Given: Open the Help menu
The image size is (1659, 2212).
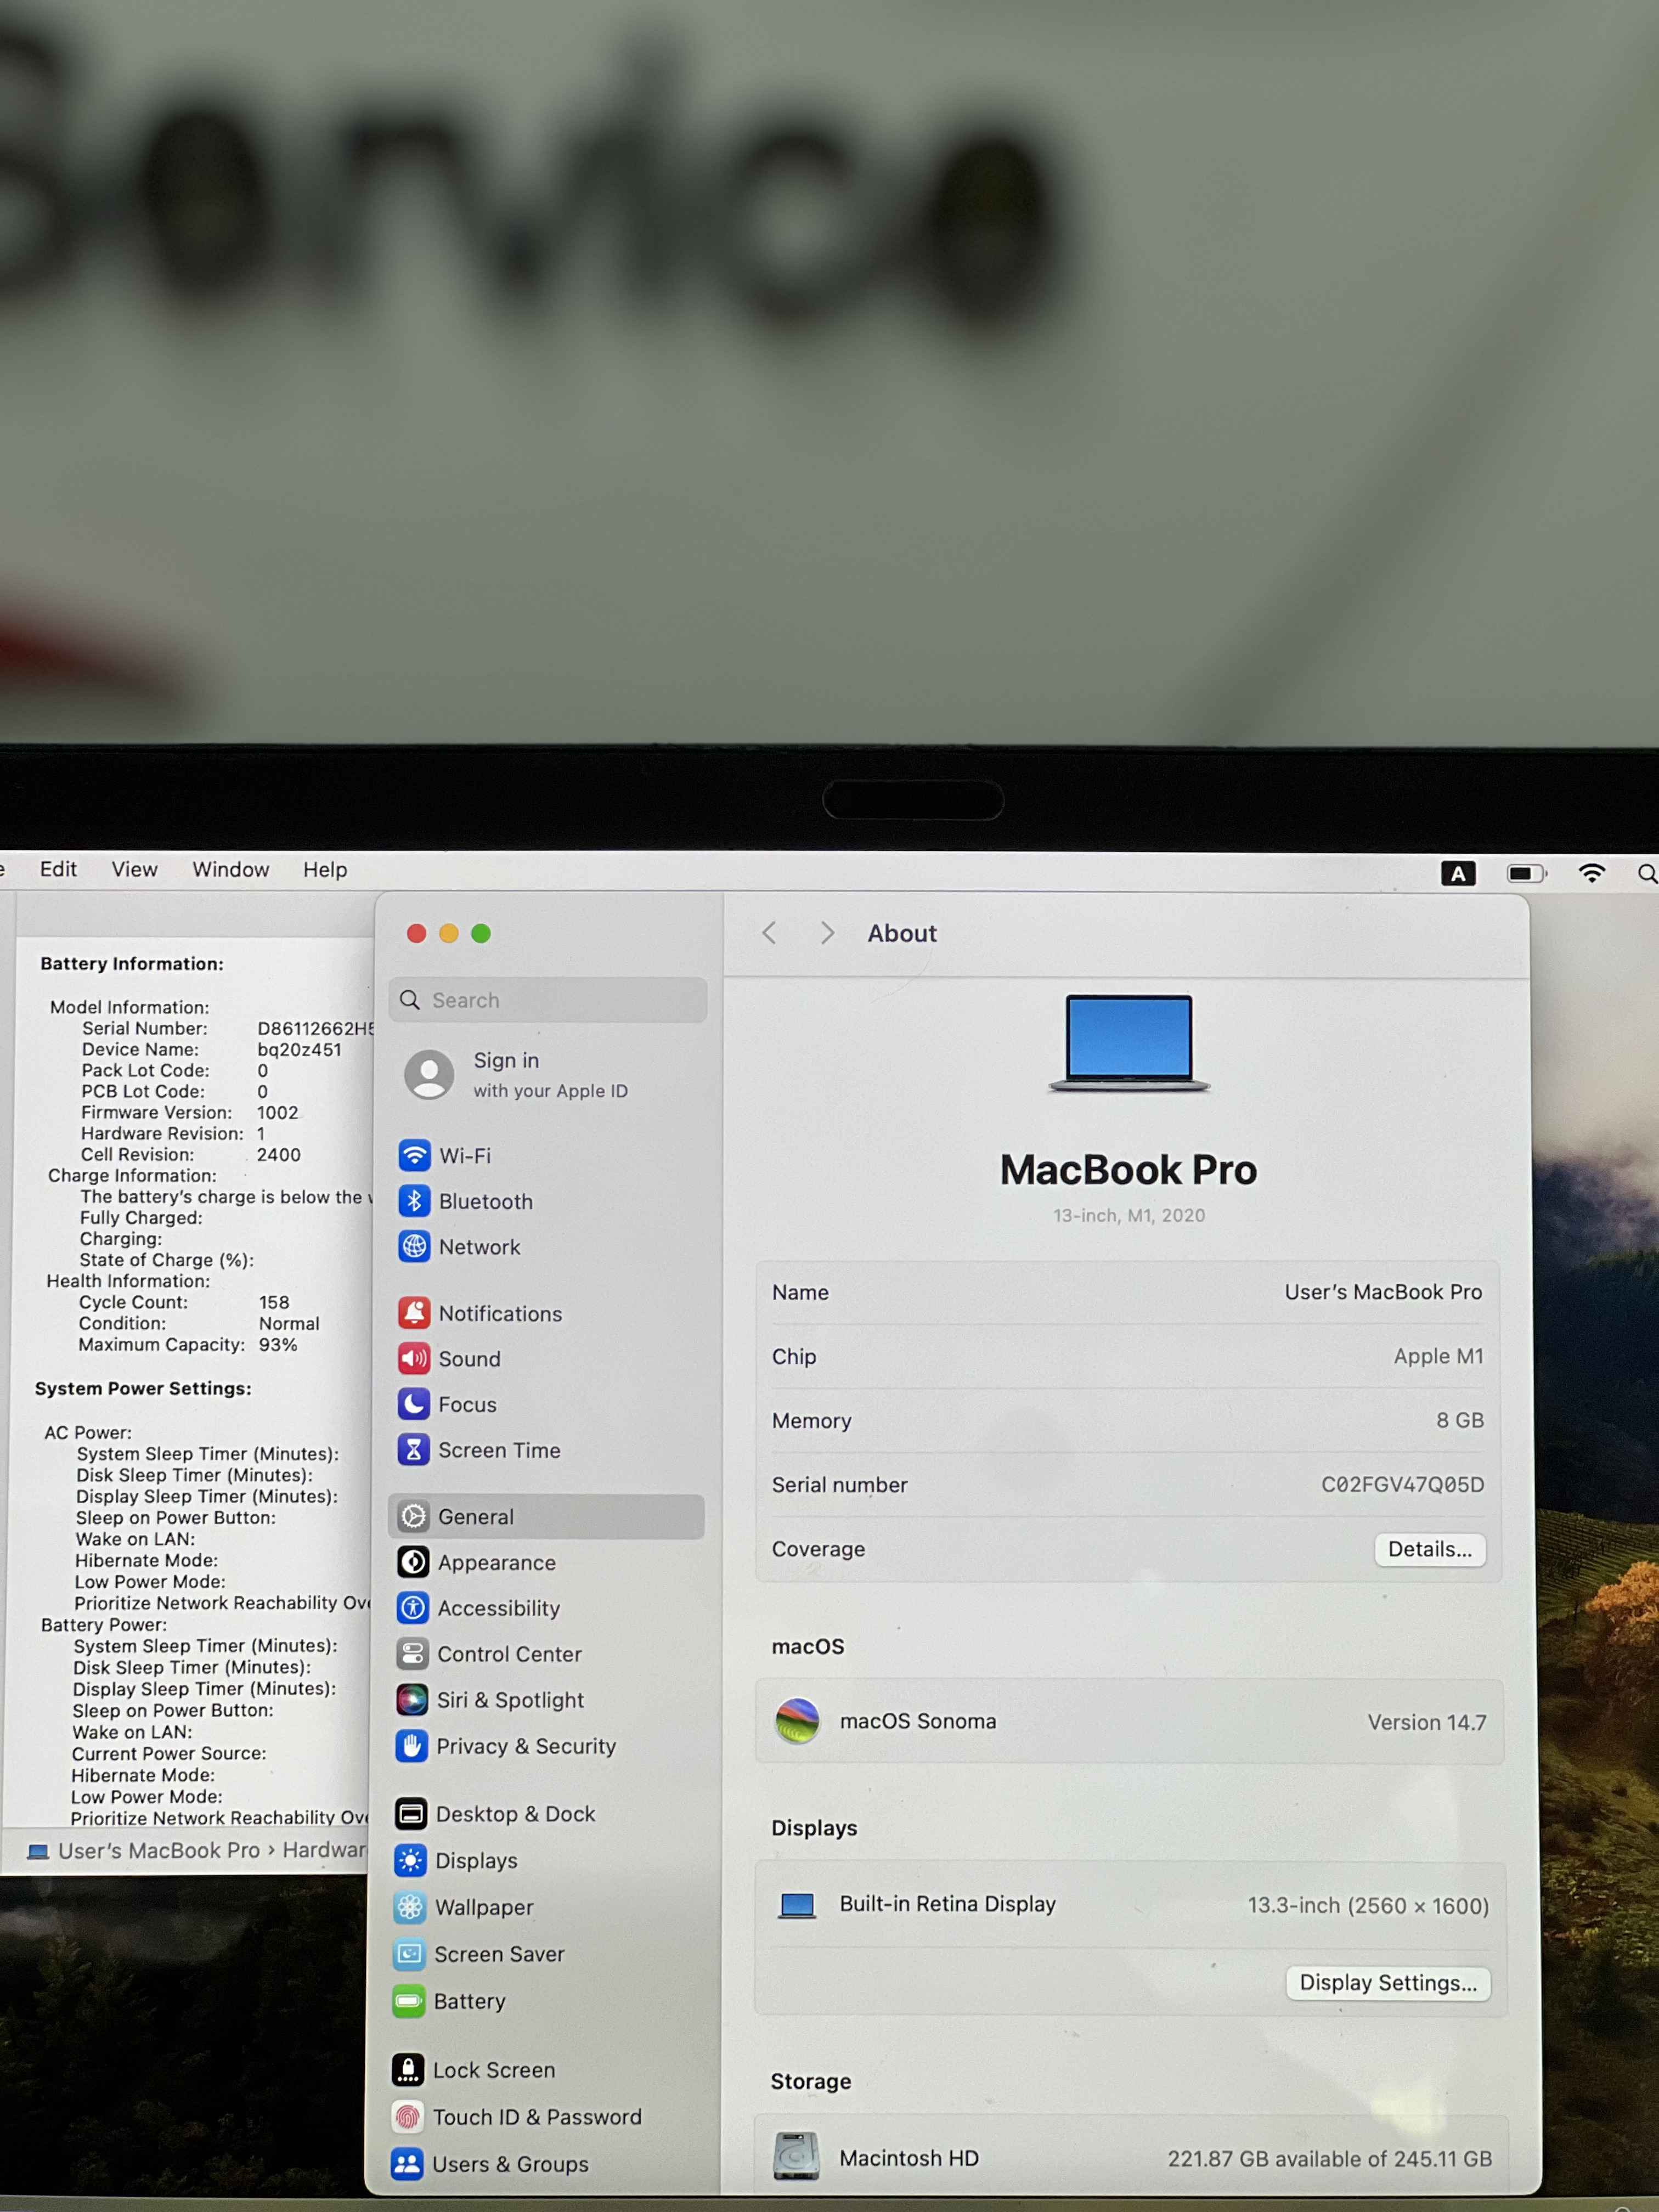Looking at the screenshot, I should (x=325, y=869).
